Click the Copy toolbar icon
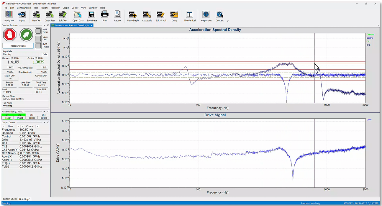 174,16
